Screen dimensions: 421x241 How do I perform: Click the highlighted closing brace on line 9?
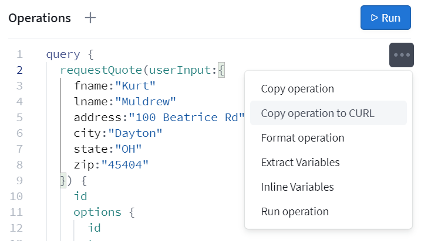[x=63, y=181]
